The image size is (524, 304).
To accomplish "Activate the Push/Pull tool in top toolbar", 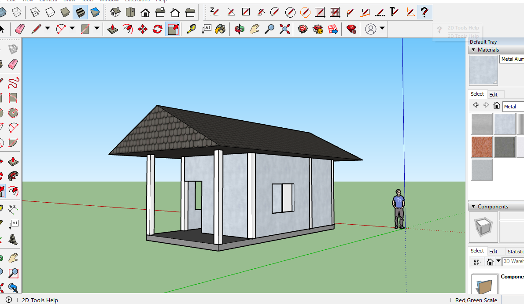I will click(113, 29).
